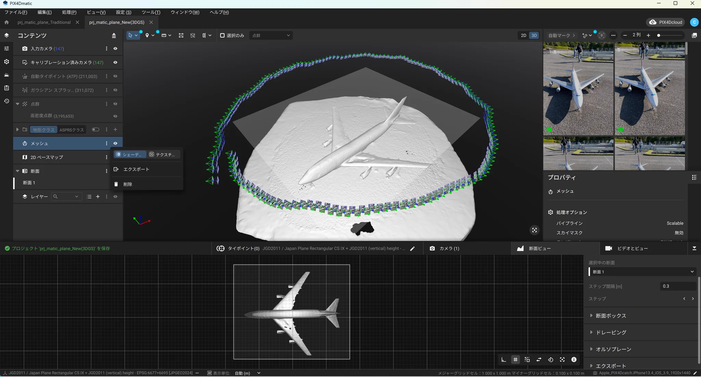Click the fit-to-view icon in 3D view
701x377 pixels.
click(x=534, y=230)
